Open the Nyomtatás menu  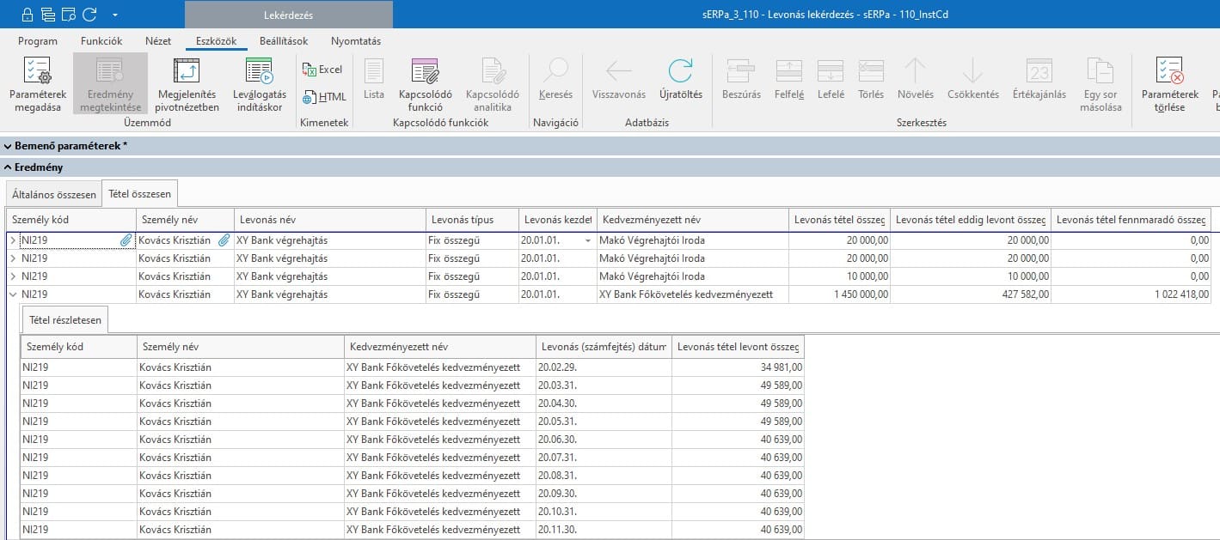[x=355, y=41]
